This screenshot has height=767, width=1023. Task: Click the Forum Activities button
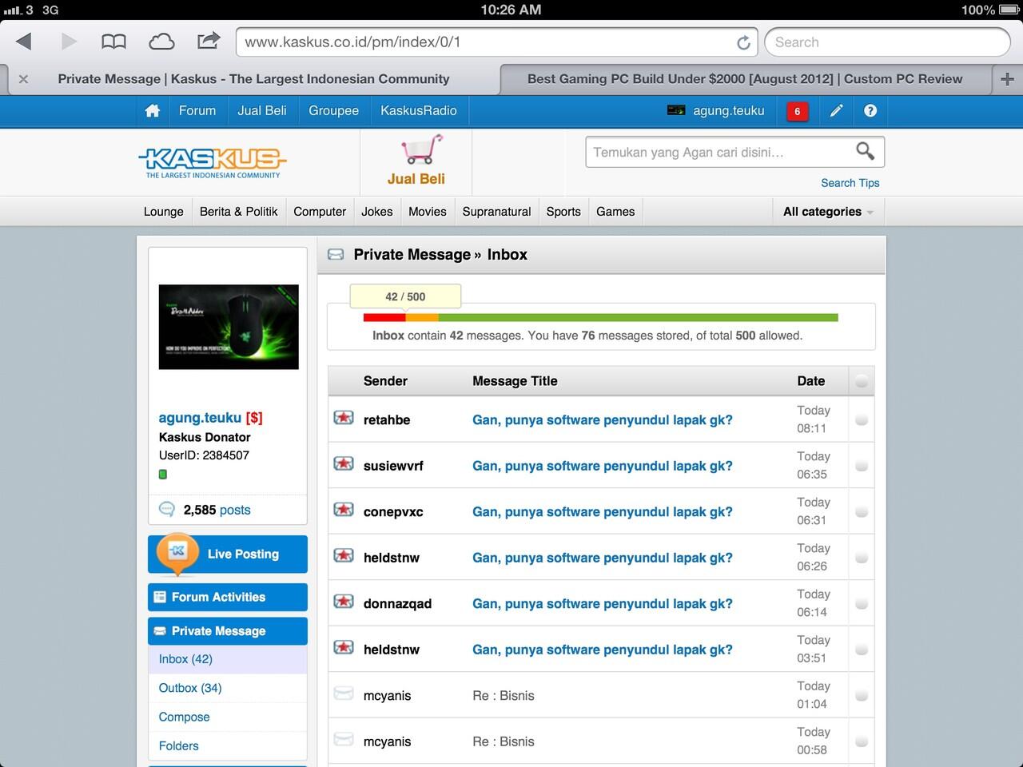point(228,597)
